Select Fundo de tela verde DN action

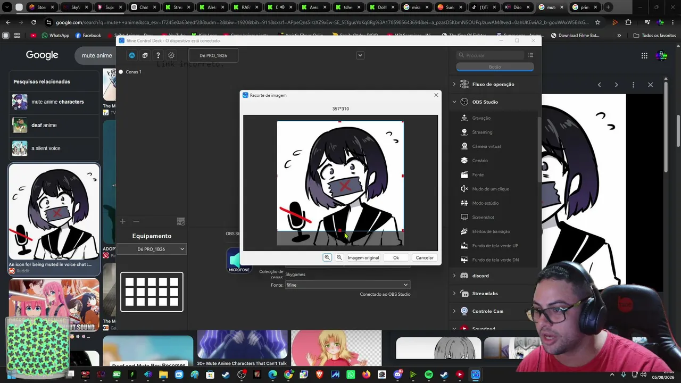click(x=495, y=260)
